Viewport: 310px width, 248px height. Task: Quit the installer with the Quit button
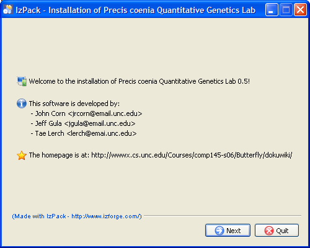click(277, 230)
